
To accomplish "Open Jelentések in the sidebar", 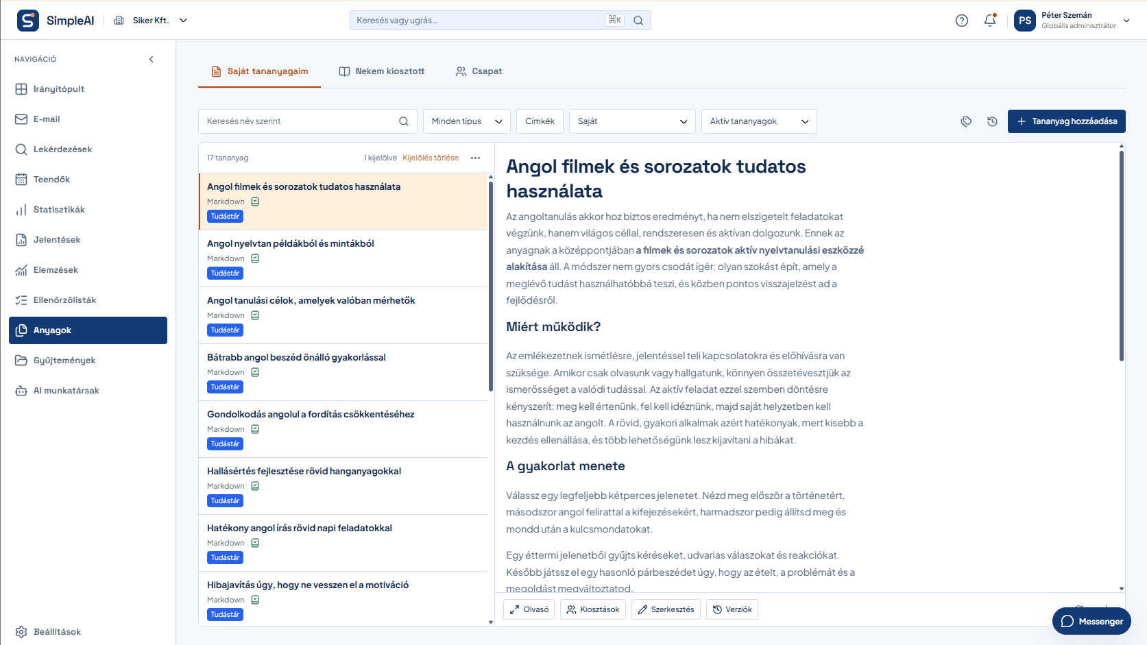I will point(88,240).
